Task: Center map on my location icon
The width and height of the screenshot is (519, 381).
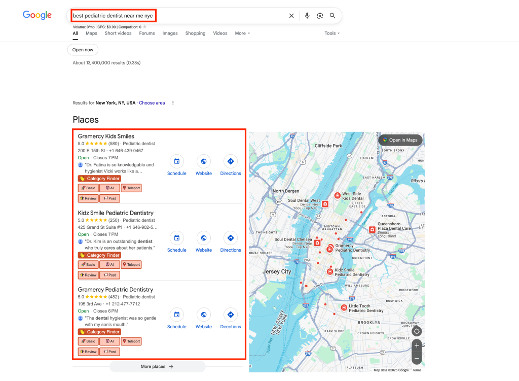Action: point(417,331)
